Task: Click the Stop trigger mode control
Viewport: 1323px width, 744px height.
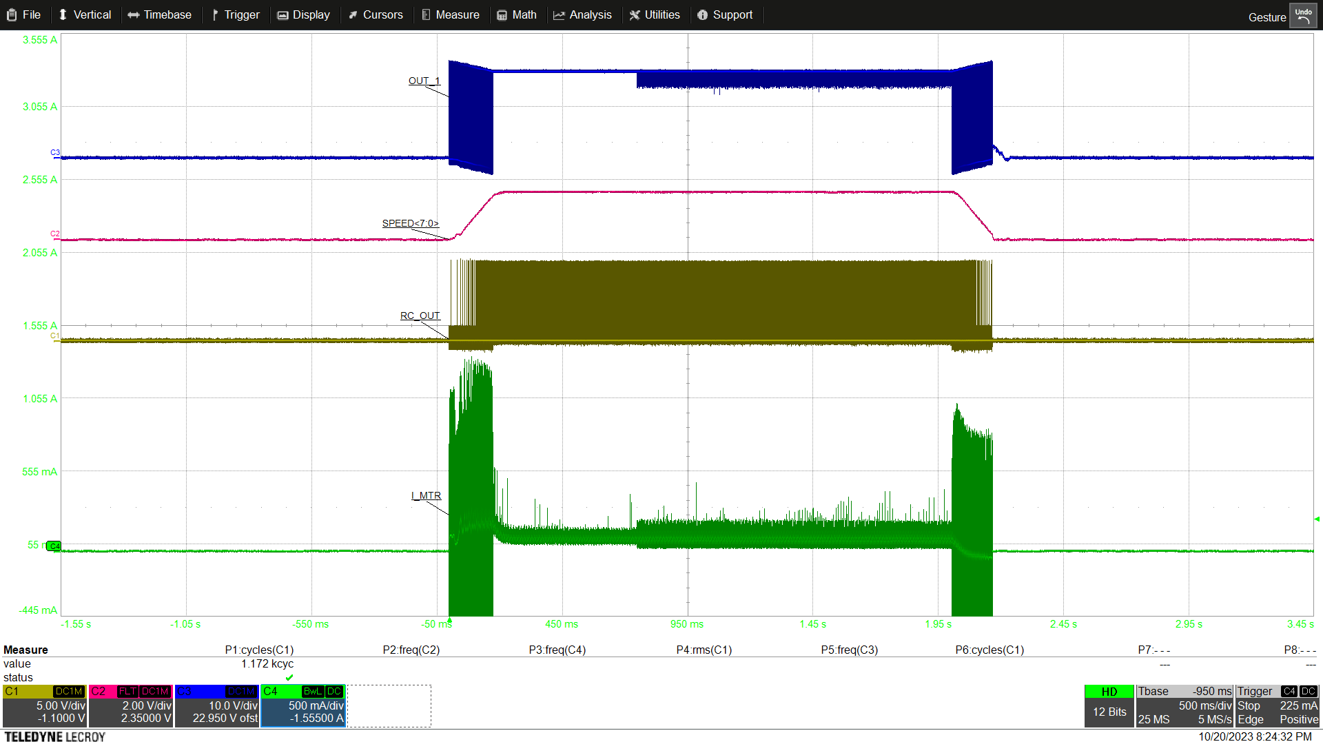Action: 1249,706
